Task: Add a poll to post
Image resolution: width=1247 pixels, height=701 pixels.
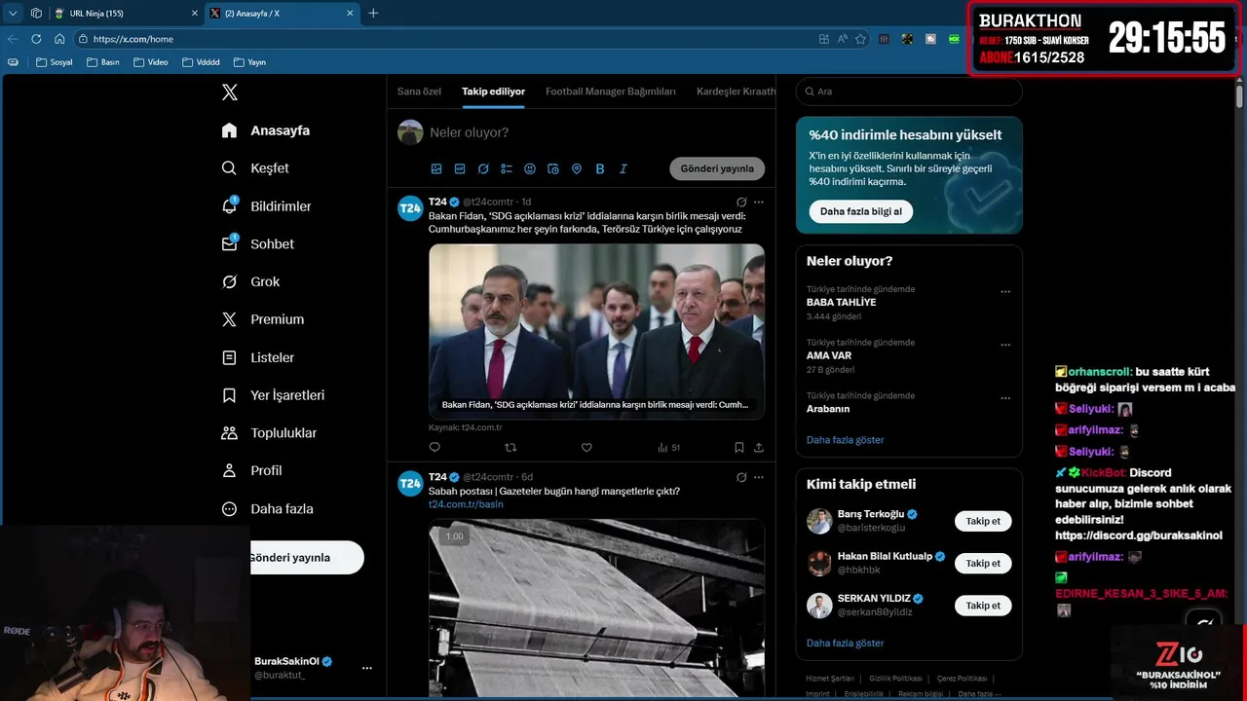Action: [507, 168]
